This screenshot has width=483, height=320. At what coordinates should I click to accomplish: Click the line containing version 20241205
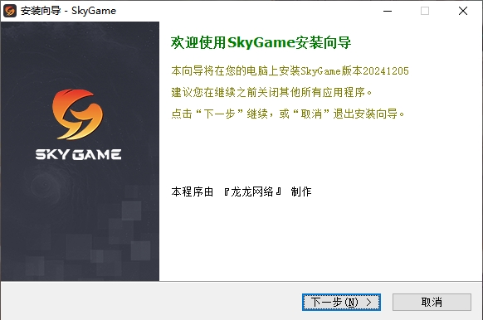pyautogui.click(x=290, y=70)
